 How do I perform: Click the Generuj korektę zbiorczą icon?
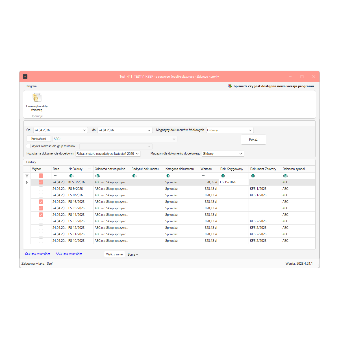(37, 97)
